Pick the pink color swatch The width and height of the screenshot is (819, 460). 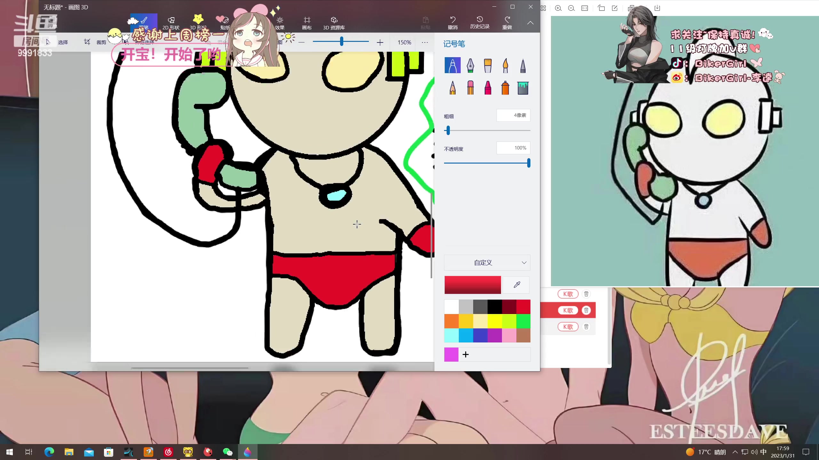coord(509,335)
